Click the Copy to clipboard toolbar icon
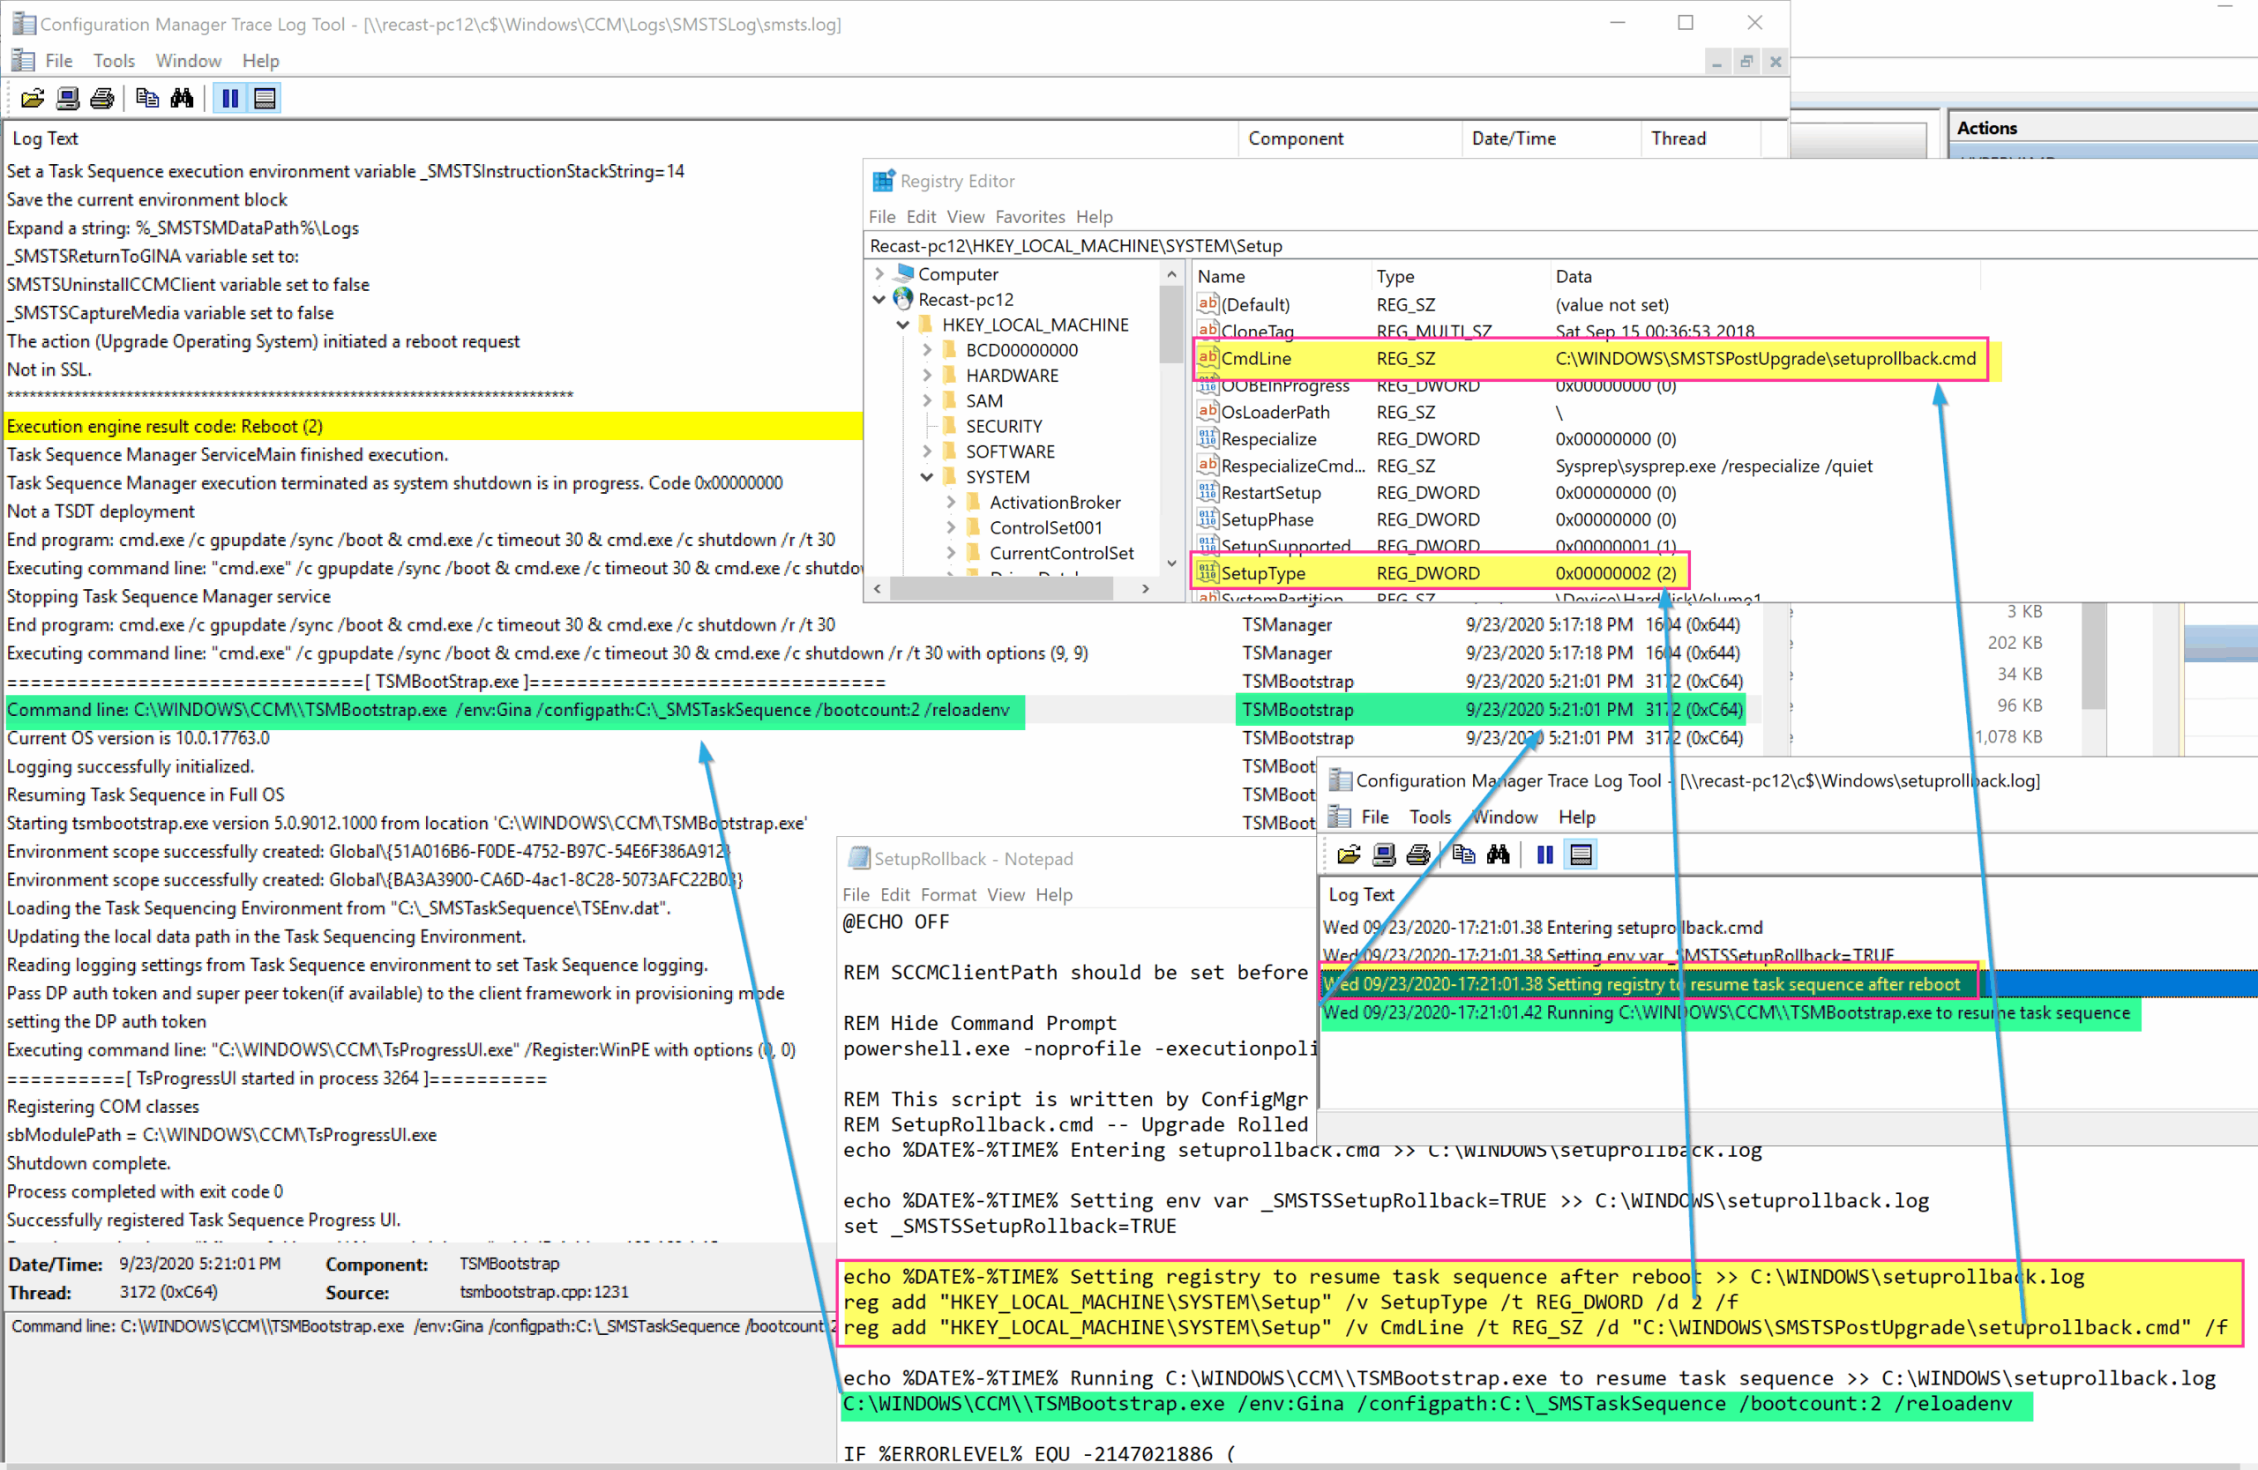 (147, 98)
